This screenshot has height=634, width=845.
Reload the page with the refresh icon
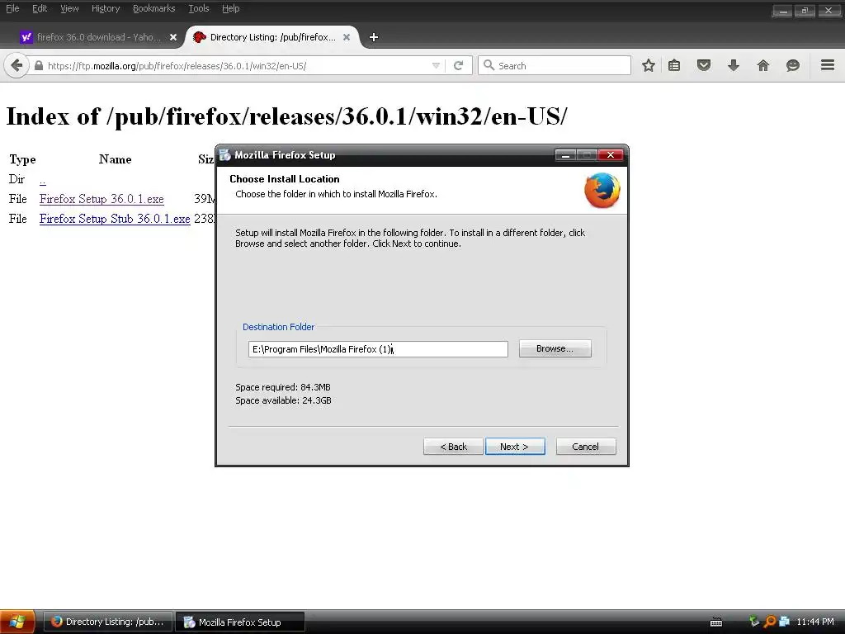click(x=459, y=66)
